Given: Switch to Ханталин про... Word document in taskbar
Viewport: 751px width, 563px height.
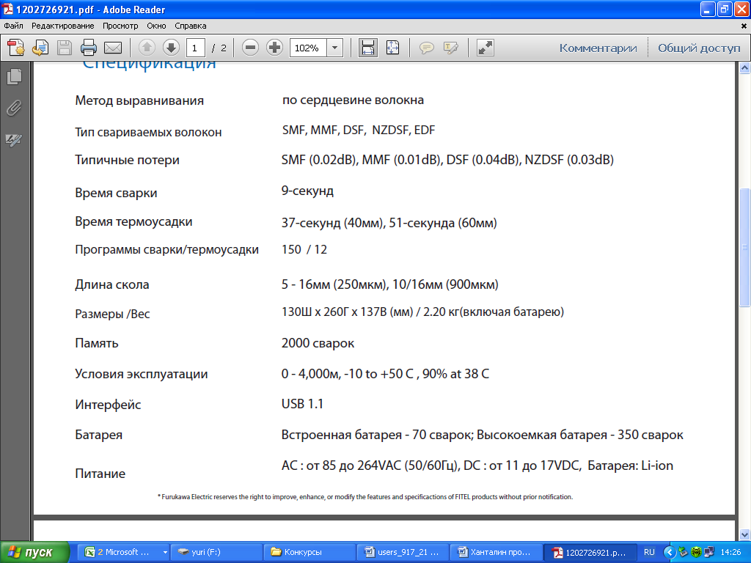Looking at the screenshot, I should (495, 553).
